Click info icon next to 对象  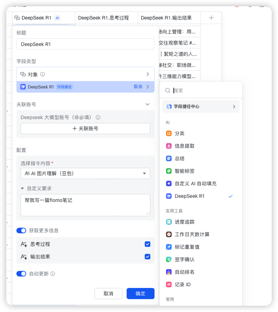pos(43,74)
